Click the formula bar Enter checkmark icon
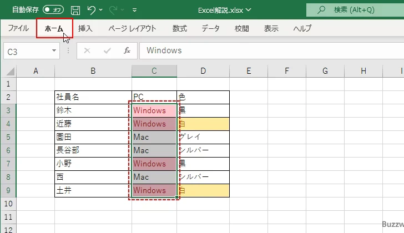404x233 pixels. tap(107, 50)
